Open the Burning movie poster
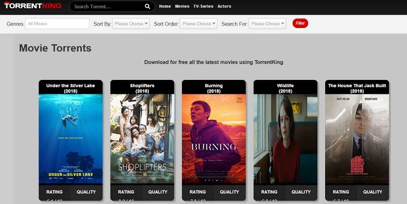407x204 pixels. (x=214, y=139)
